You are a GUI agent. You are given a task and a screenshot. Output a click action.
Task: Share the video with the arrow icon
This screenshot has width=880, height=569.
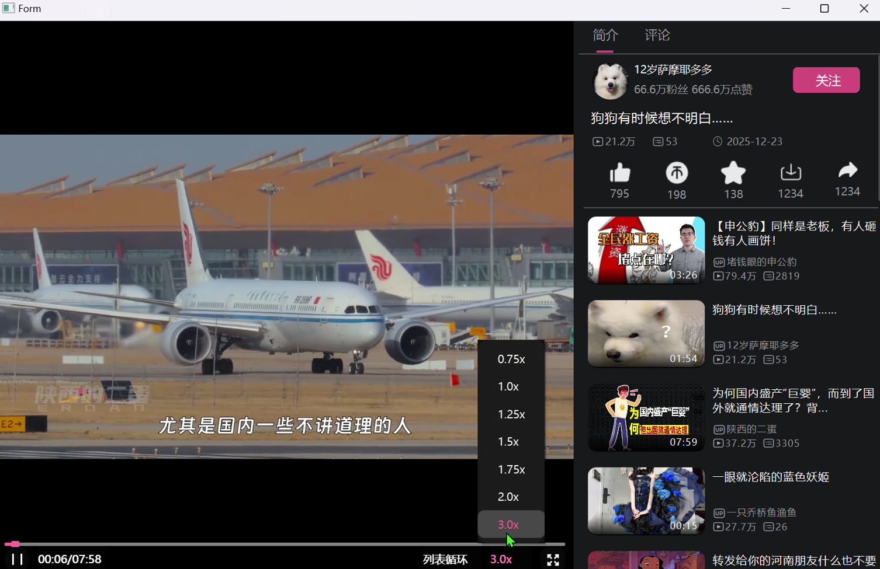[x=847, y=170]
